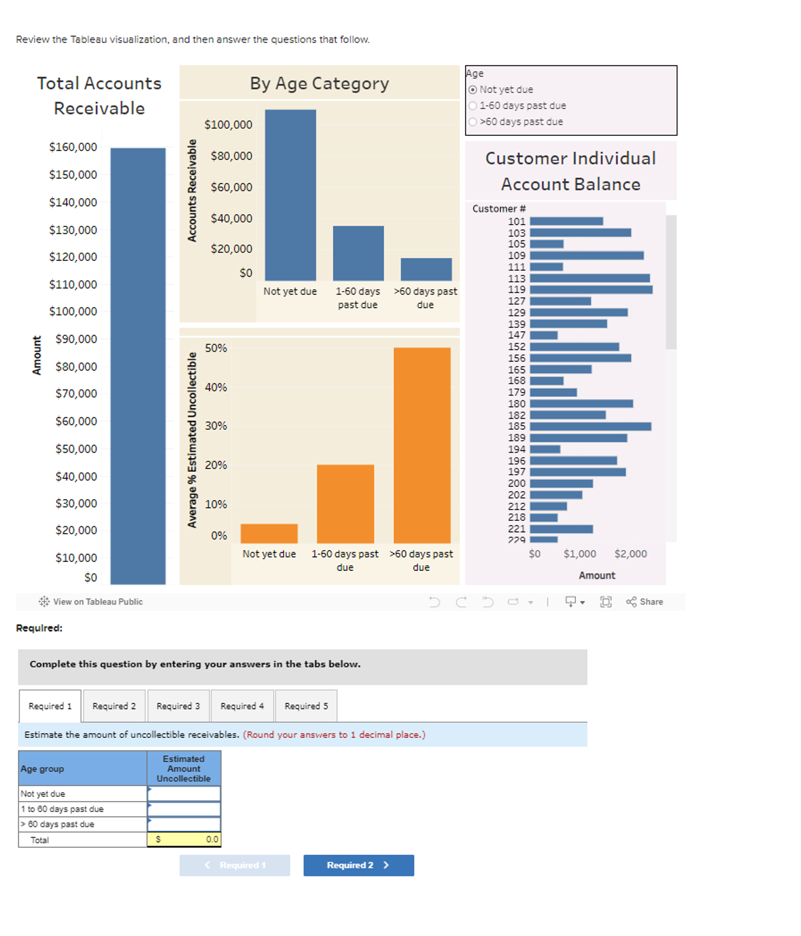Switch to the Required 3 tab
Viewport: 801px width, 936px height.
[x=178, y=706]
